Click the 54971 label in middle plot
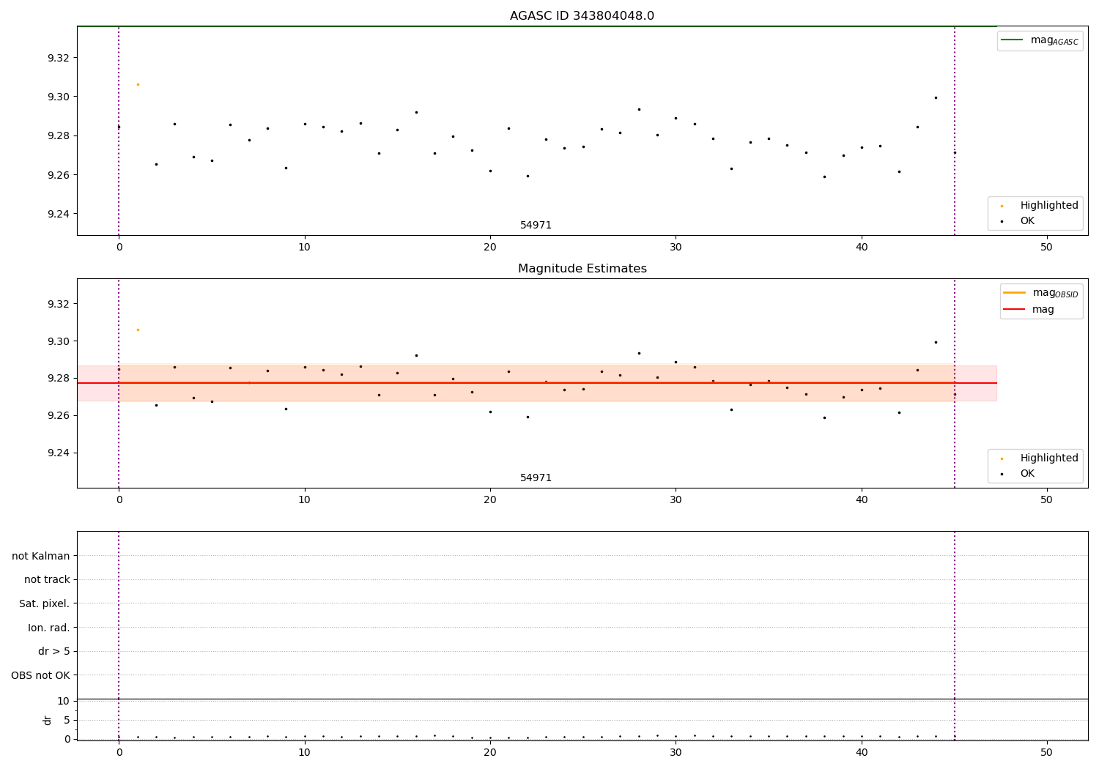Viewport: 1099px width, 769px height. 536,478
